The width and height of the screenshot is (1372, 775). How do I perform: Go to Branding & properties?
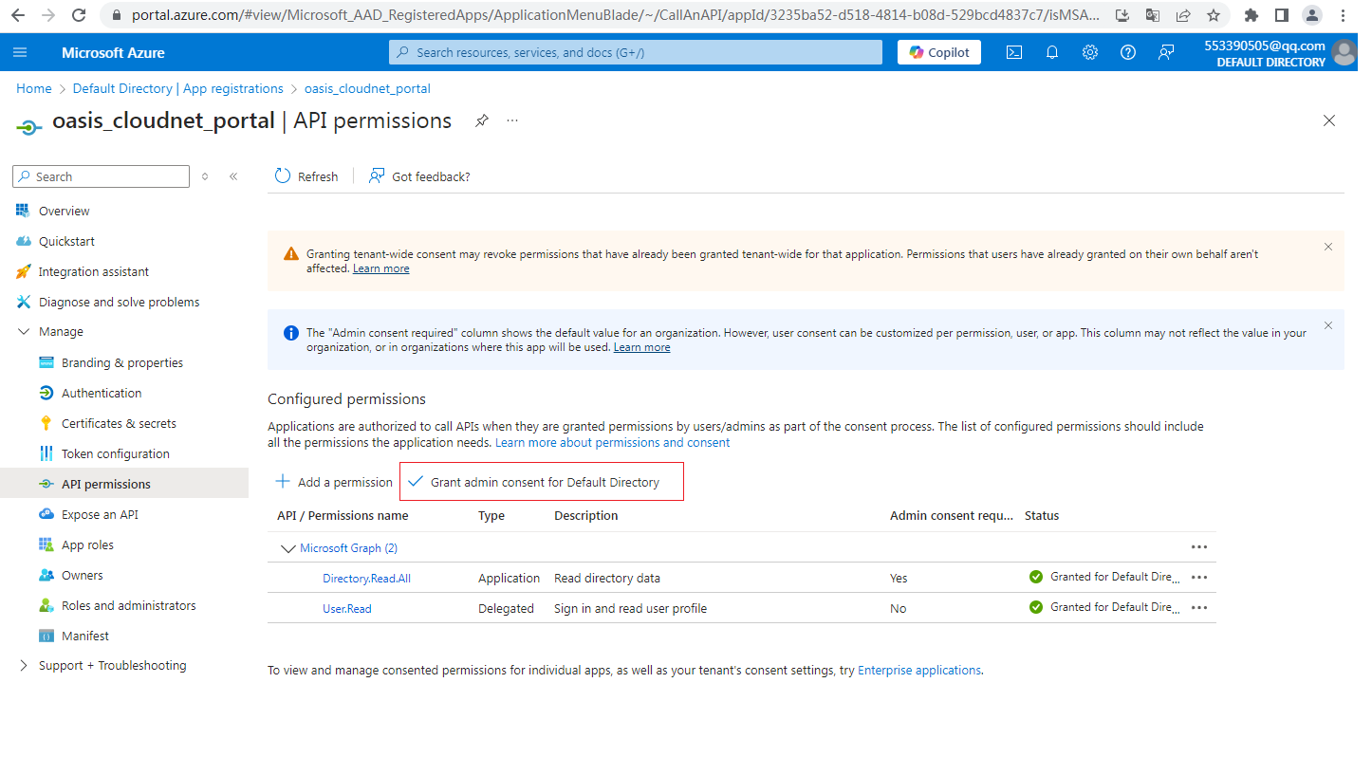click(x=124, y=362)
